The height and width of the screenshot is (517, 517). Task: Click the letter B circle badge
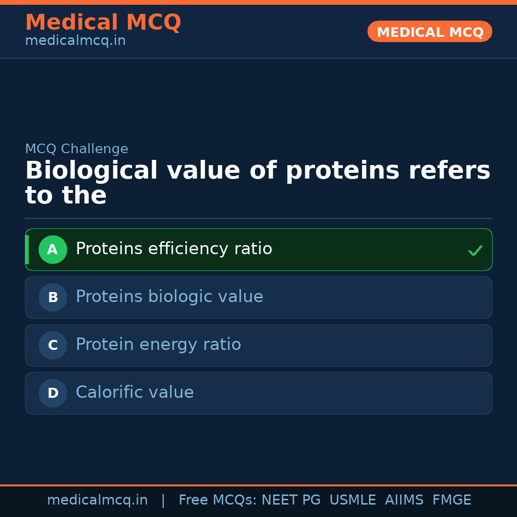pos(53,297)
